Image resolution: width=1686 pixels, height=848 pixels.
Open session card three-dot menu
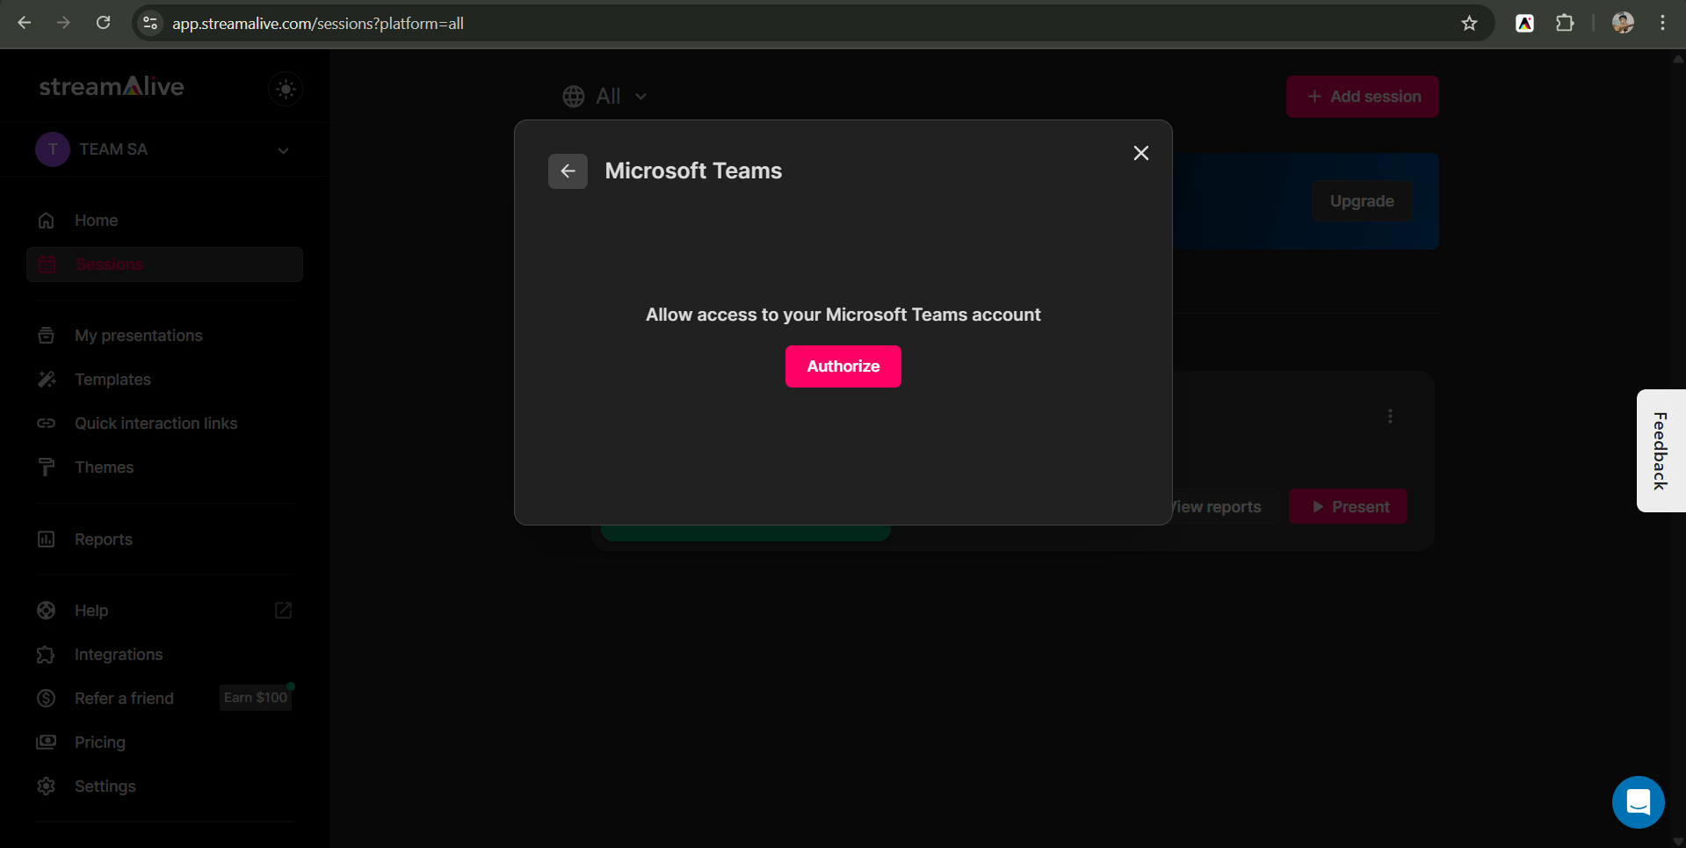pos(1390,417)
